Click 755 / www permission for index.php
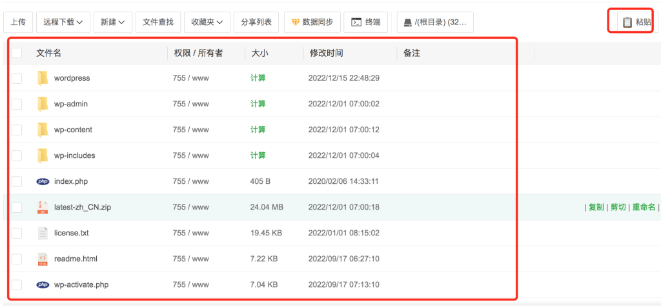The height and width of the screenshot is (307, 661). click(x=190, y=181)
